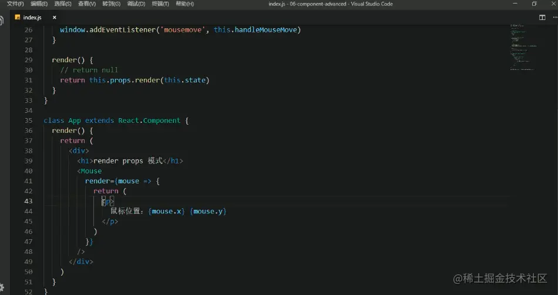
Task: Select the index.js editor tab
Action: (x=36, y=18)
